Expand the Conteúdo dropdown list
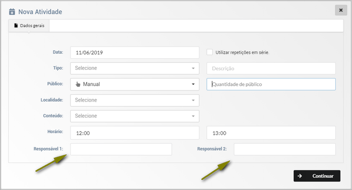The height and width of the screenshot is (190, 352). [135, 116]
